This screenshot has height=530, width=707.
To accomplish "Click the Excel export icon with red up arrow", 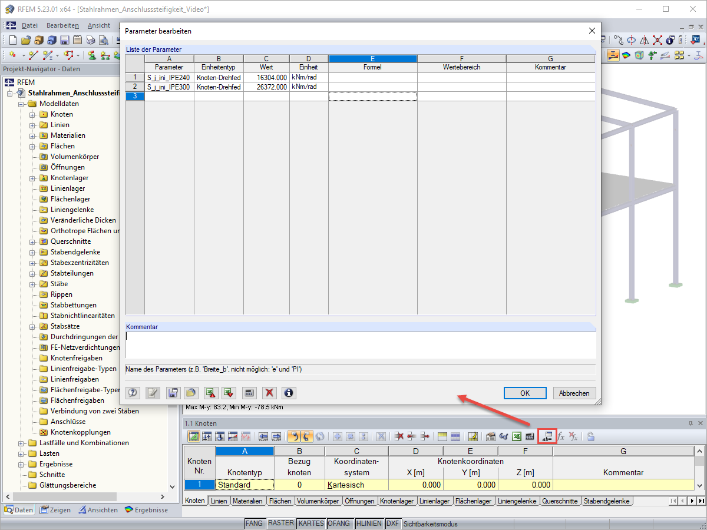I will (210, 393).
